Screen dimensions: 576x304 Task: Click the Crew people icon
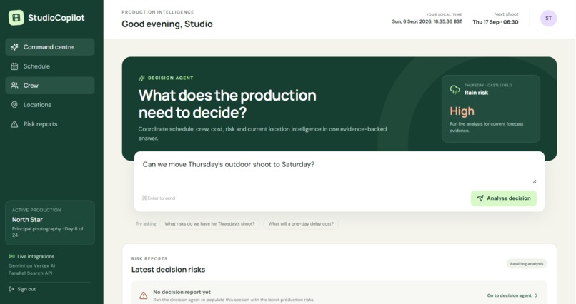point(14,86)
